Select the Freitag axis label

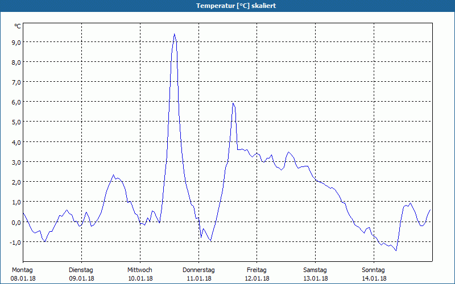point(257,270)
